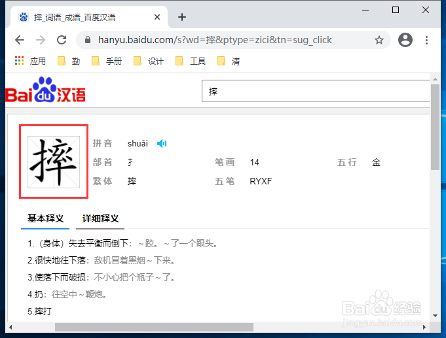Viewport: 446px width, 338px height.
Task: Click the Wubi code RYXF
Action: (x=261, y=181)
